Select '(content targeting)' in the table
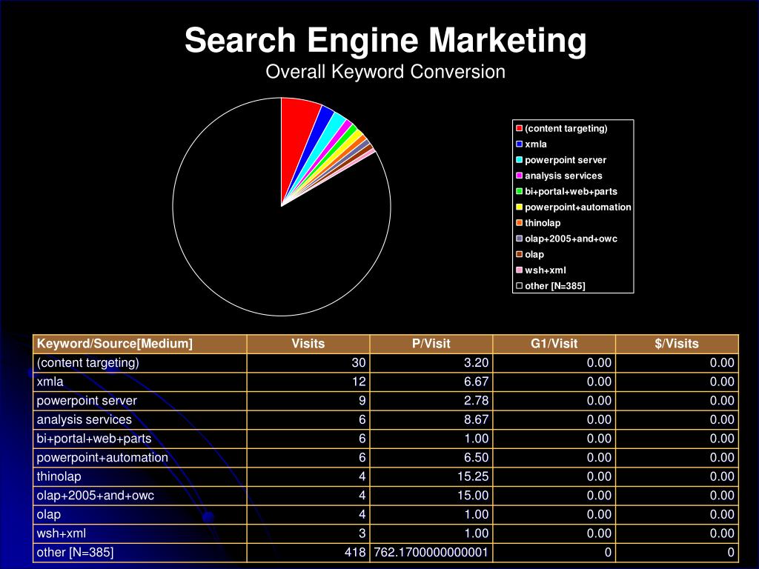The width and height of the screenshot is (759, 569). (x=88, y=363)
